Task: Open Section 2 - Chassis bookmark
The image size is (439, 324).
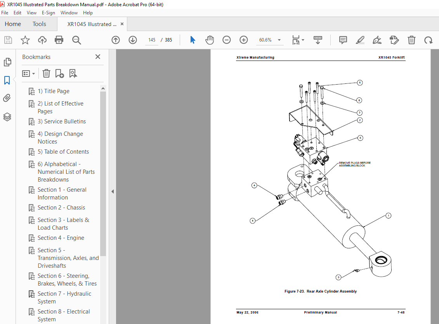Action: 61,208
